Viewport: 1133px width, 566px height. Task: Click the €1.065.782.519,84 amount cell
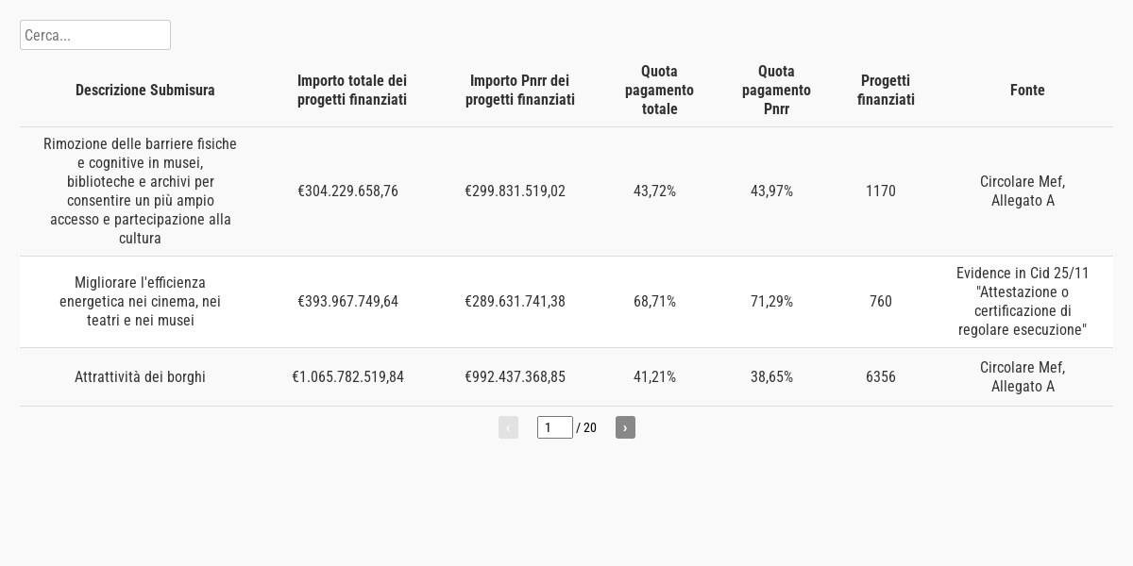347,377
